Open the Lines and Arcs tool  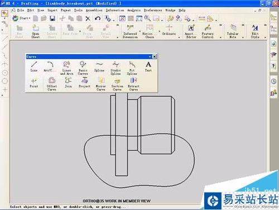pos(66,68)
